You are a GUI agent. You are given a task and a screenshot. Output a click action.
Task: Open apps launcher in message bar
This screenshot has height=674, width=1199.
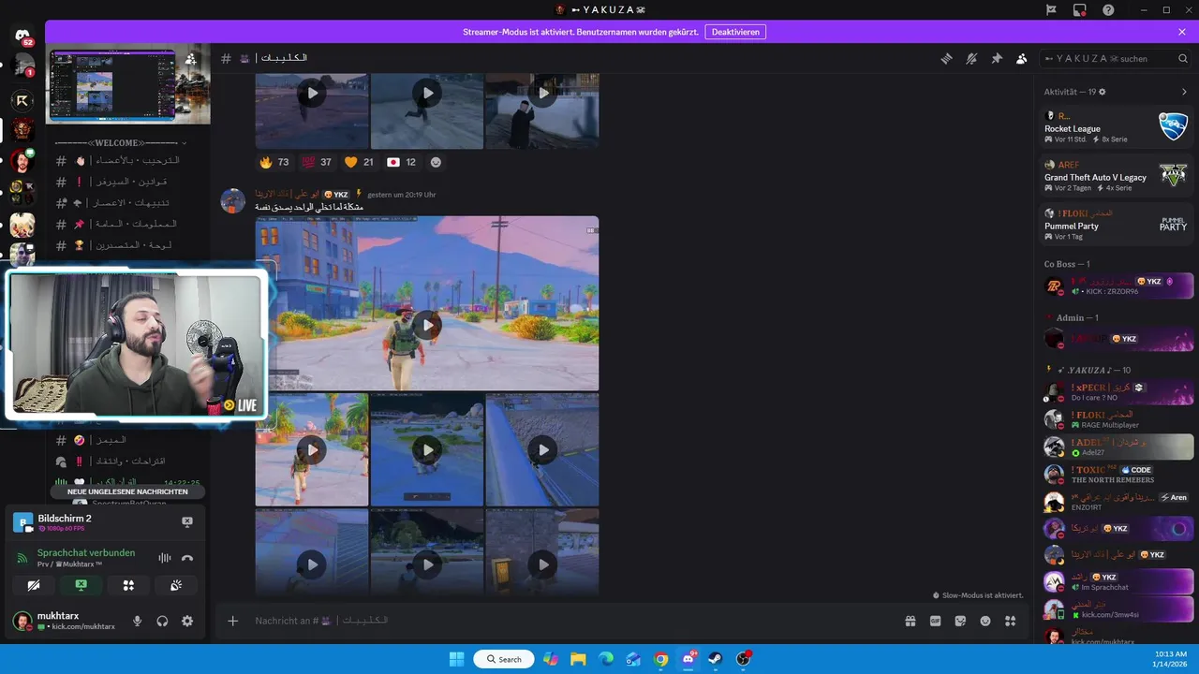[1010, 621]
